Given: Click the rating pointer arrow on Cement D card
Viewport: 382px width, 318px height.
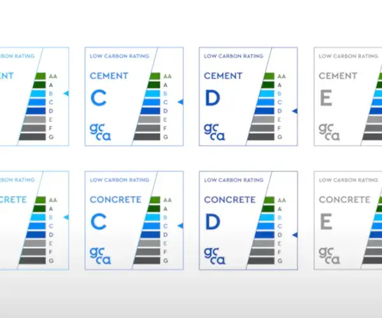Looking at the screenshot, I should (295, 111).
